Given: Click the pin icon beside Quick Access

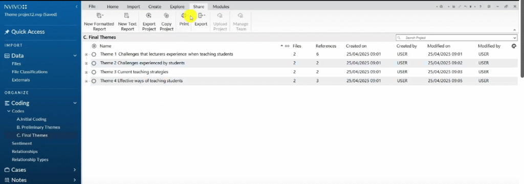Looking at the screenshot, I should [7, 32].
